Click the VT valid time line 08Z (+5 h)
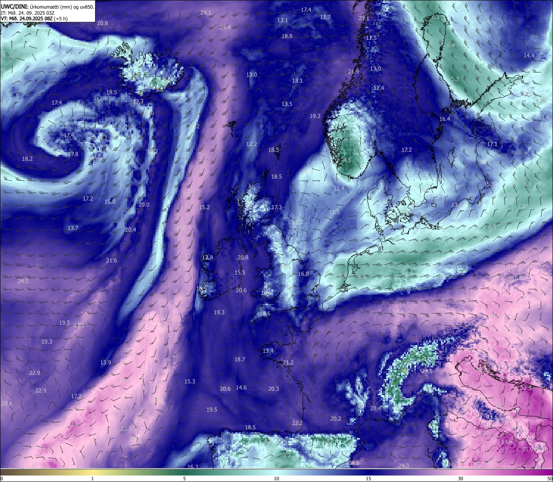This screenshot has width=553, height=482. coord(34,19)
